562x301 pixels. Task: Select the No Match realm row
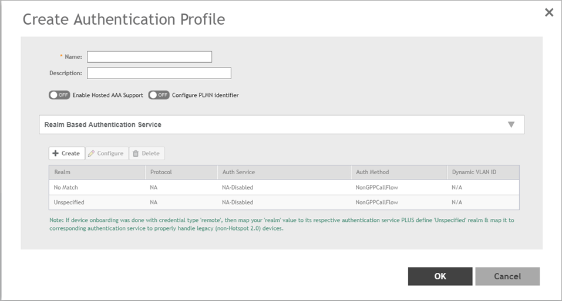tap(66, 187)
